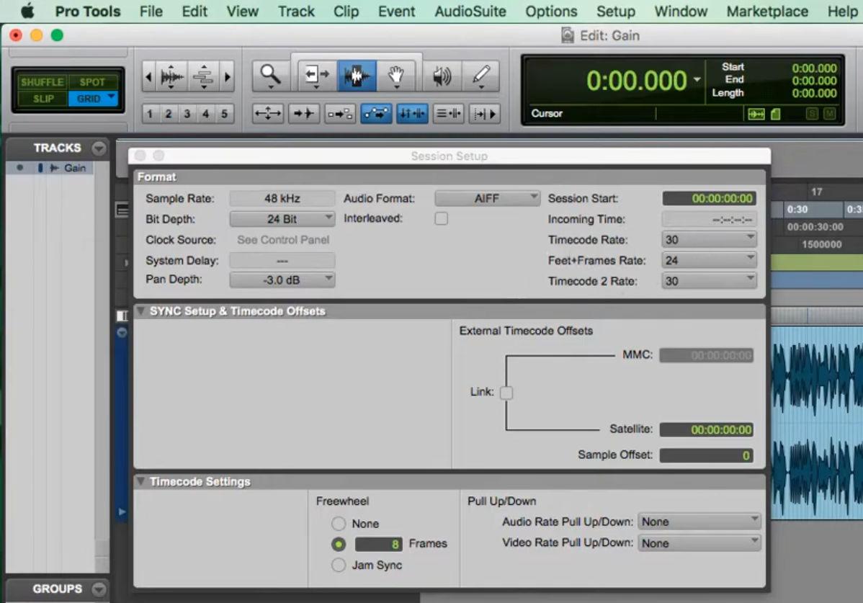
Task: Select the Scrubber speaker tool
Action: point(442,75)
